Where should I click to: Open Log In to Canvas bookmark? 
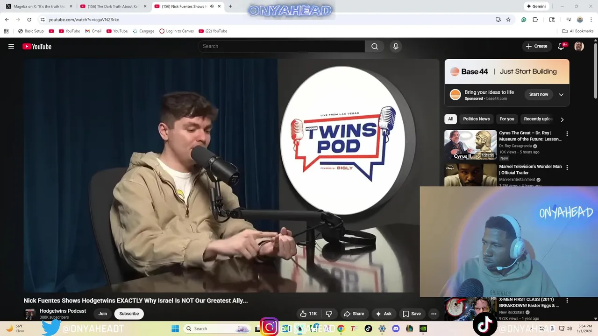pyautogui.click(x=177, y=31)
